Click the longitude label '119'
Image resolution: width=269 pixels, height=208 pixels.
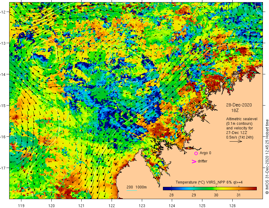pyautogui.click(x=21, y=206)
